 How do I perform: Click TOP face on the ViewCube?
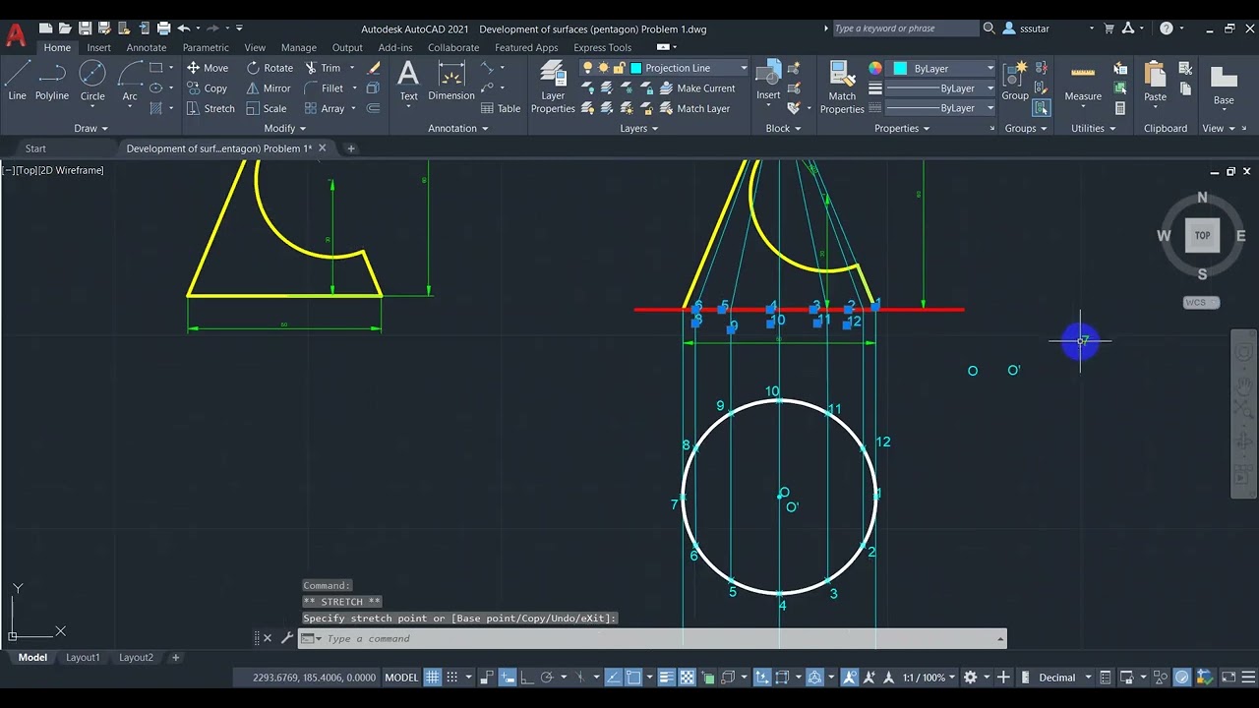click(1202, 236)
